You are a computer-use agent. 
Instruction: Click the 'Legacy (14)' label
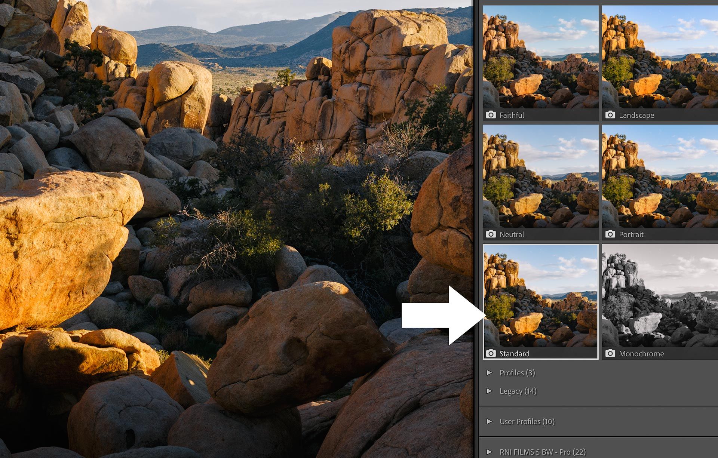[518, 391]
